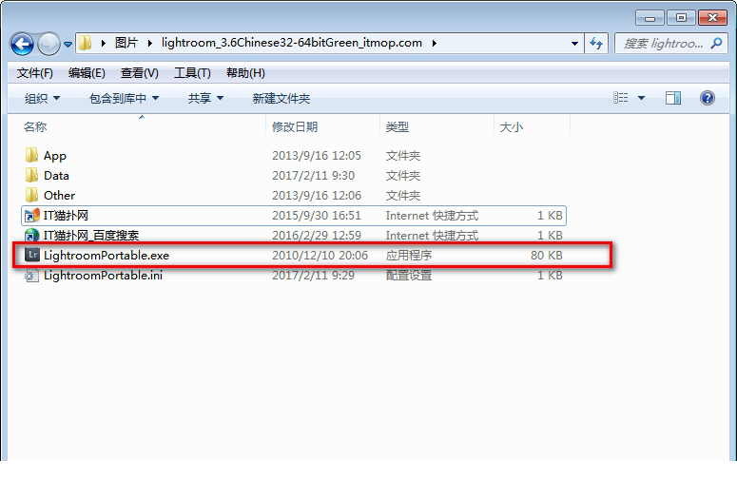737x479 pixels.
Task: Open the 文件(F) menu
Action: pos(35,73)
